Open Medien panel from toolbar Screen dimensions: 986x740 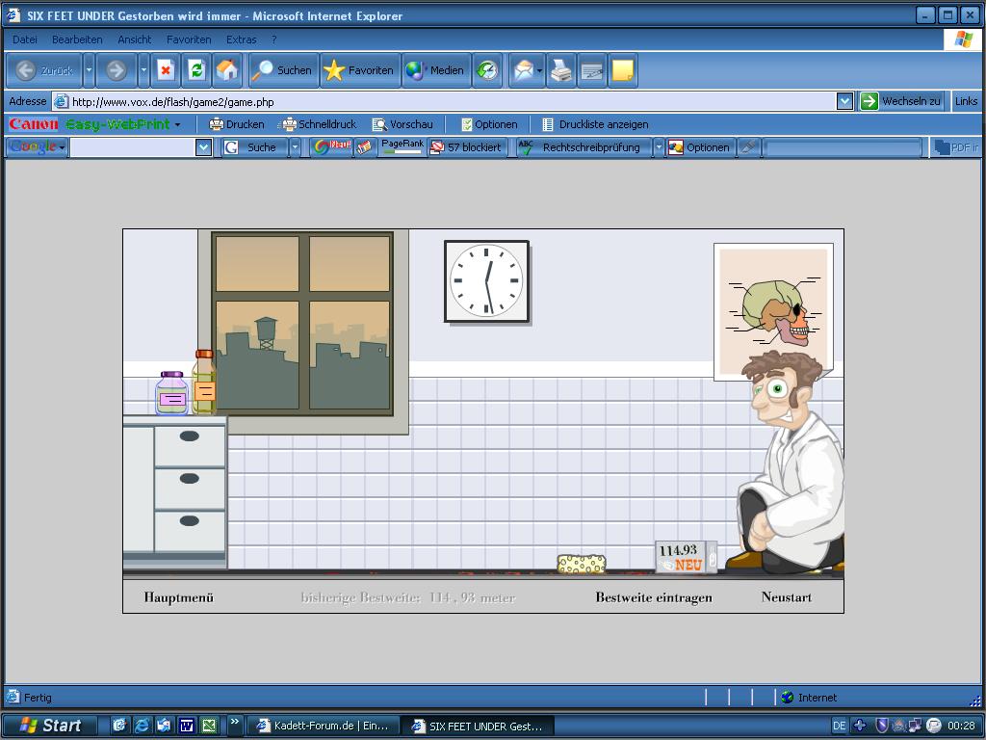(435, 70)
